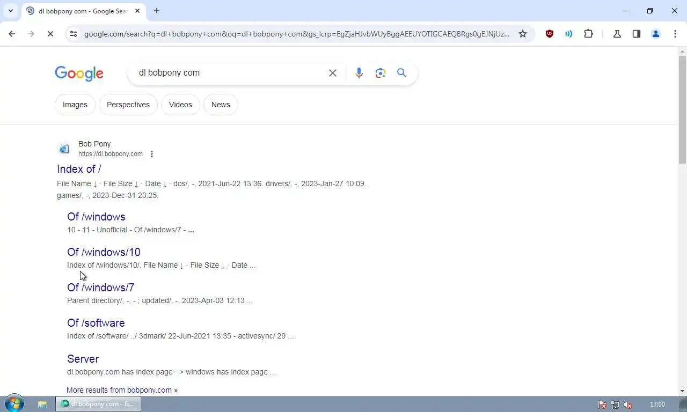Viewport: 687px width, 412px height.
Task: Open the three-dot options beside dl.bobpony.com
Action: click(152, 154)
